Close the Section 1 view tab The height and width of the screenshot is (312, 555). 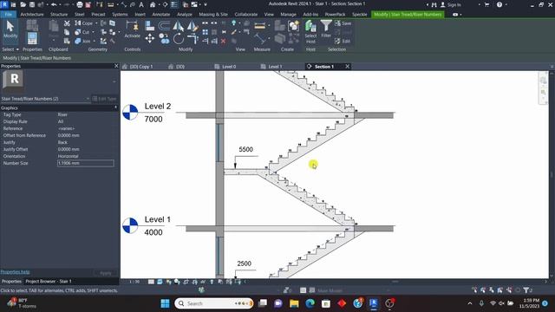[x=347, y=66]
